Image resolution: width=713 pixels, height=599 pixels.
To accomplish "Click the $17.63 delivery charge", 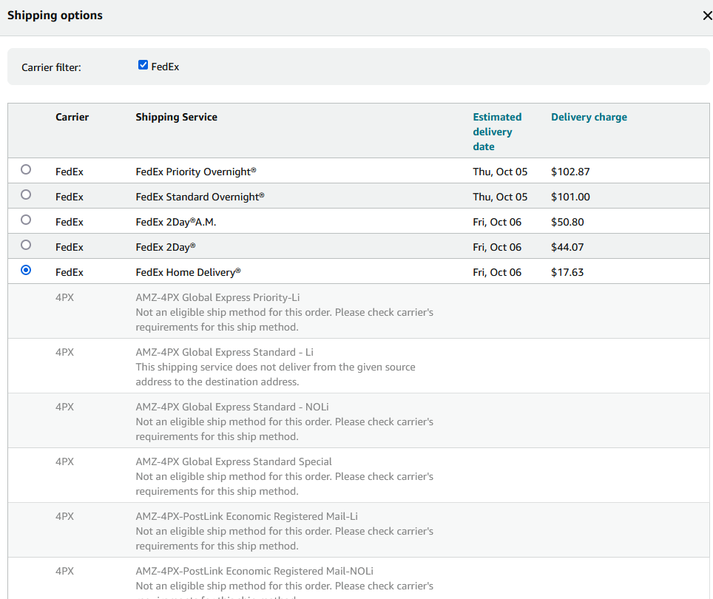I will click(x=567, y=272).
